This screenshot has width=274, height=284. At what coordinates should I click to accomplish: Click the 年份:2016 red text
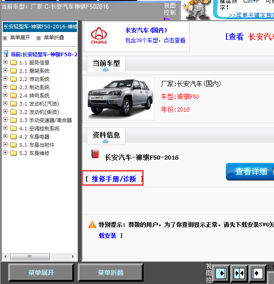tap(175, 109)
